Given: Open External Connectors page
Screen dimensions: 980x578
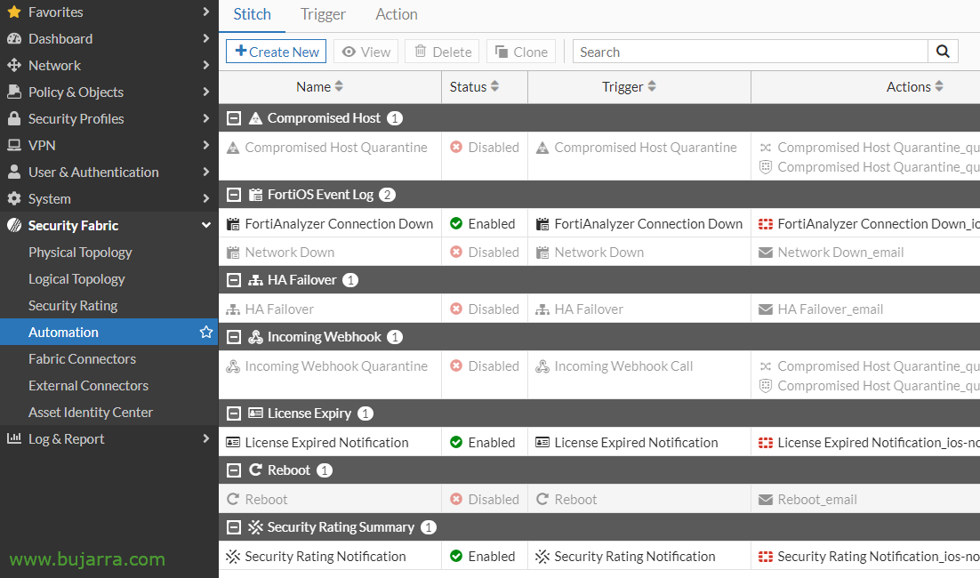Looking at the screenshot, I should 88,386.
